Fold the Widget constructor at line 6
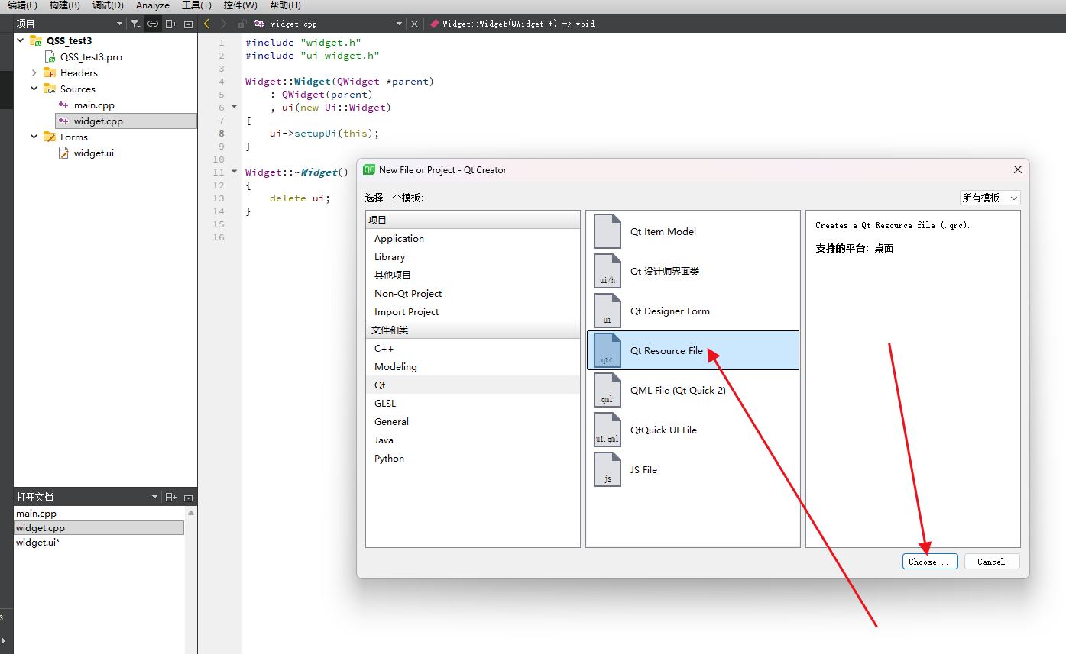The height and width of the screenshot is (654, 1066). (235, 107)
